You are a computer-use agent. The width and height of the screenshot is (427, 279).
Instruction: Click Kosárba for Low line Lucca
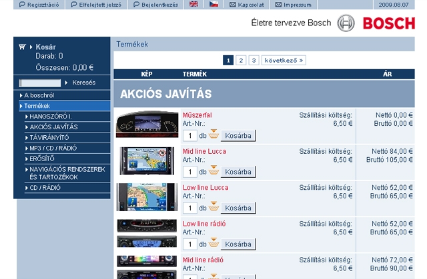click(238, 208)
